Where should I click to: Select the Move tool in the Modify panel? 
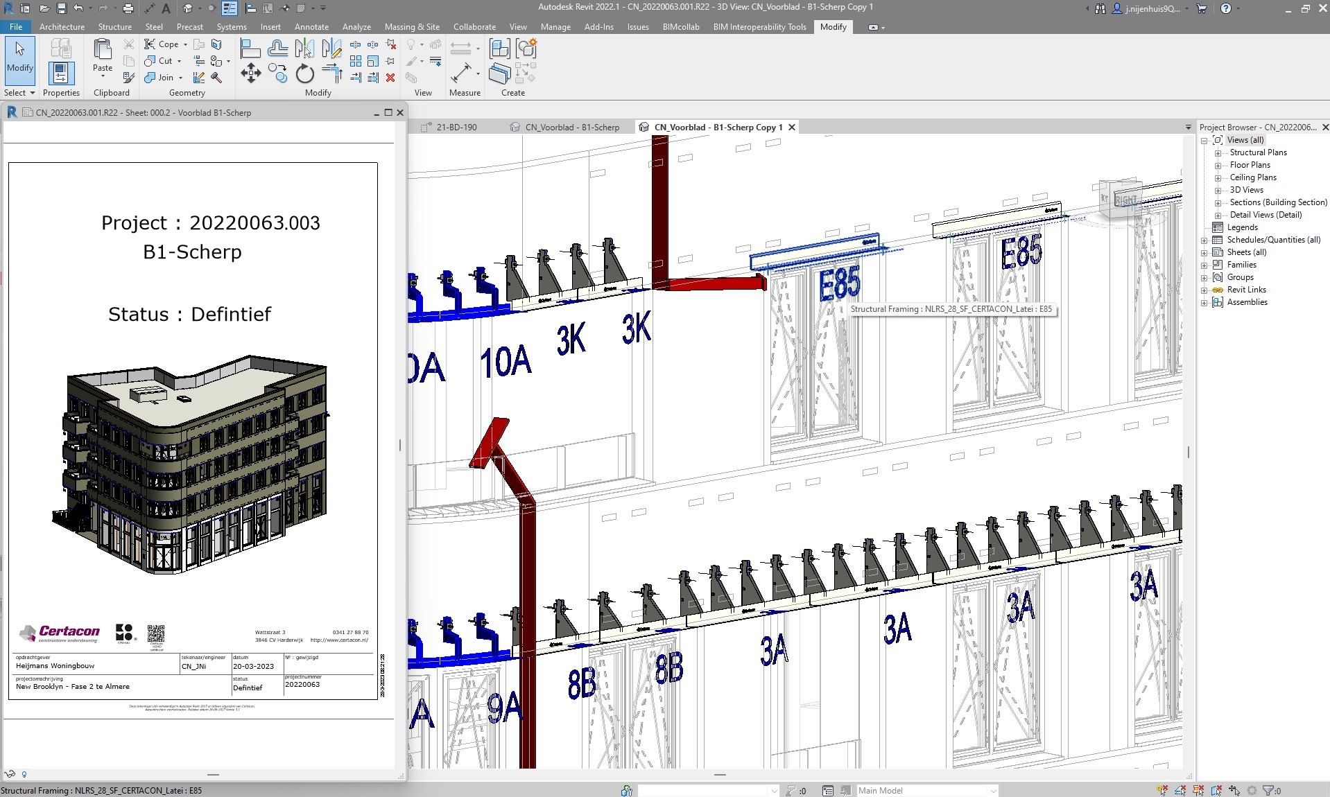pos(250,73)
